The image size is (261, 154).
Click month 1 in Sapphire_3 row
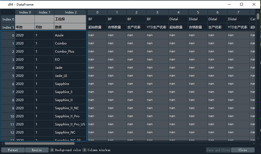tap(44, 92)
